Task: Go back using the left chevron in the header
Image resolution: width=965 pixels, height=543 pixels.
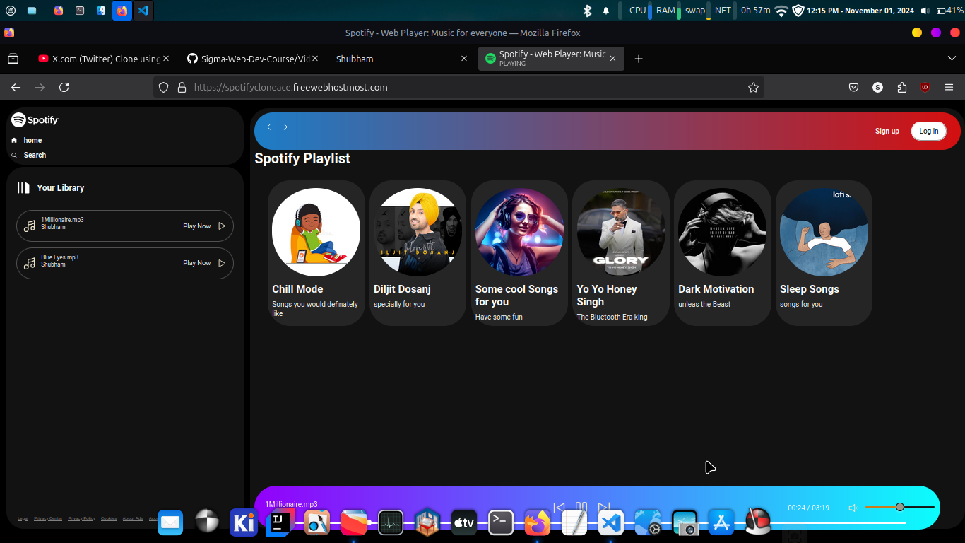Action: [268, 127]
